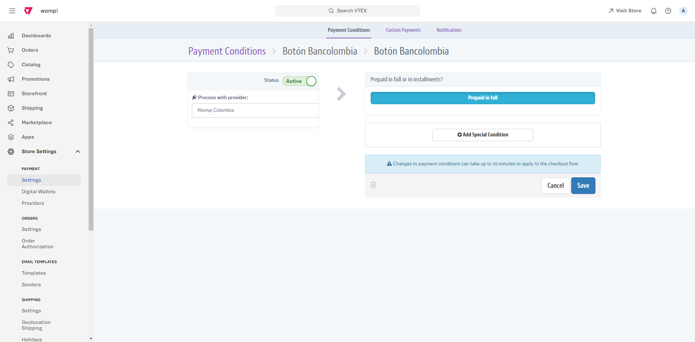Click the trash delete icon
The image size is (695, 342).
[x=373, y=185]
